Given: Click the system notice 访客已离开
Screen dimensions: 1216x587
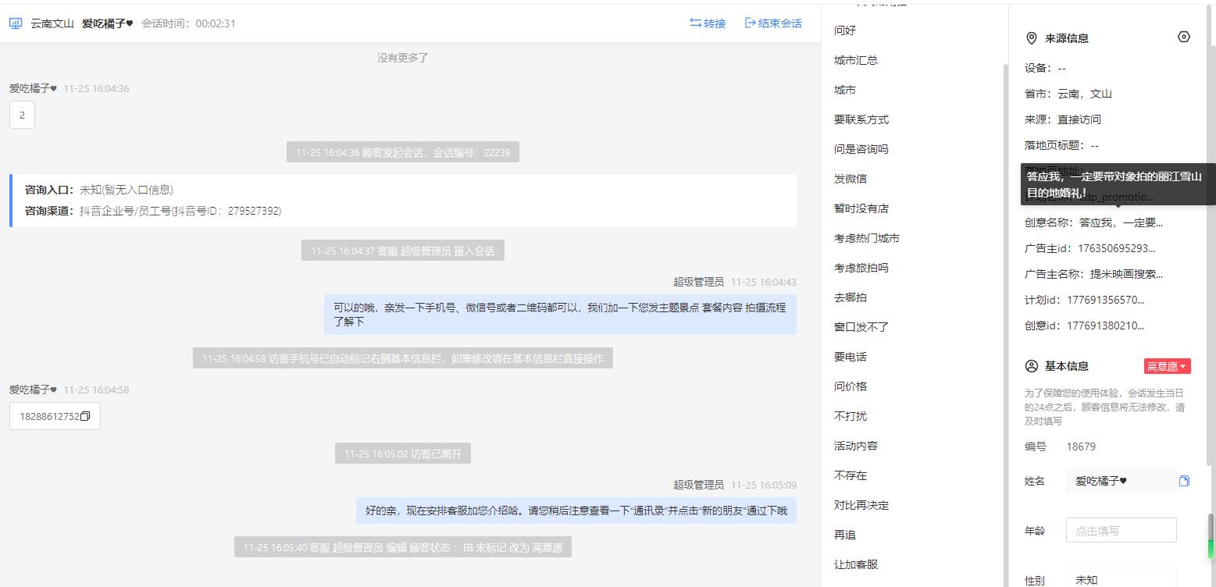Looking at the screenshot, I should 403,454.
